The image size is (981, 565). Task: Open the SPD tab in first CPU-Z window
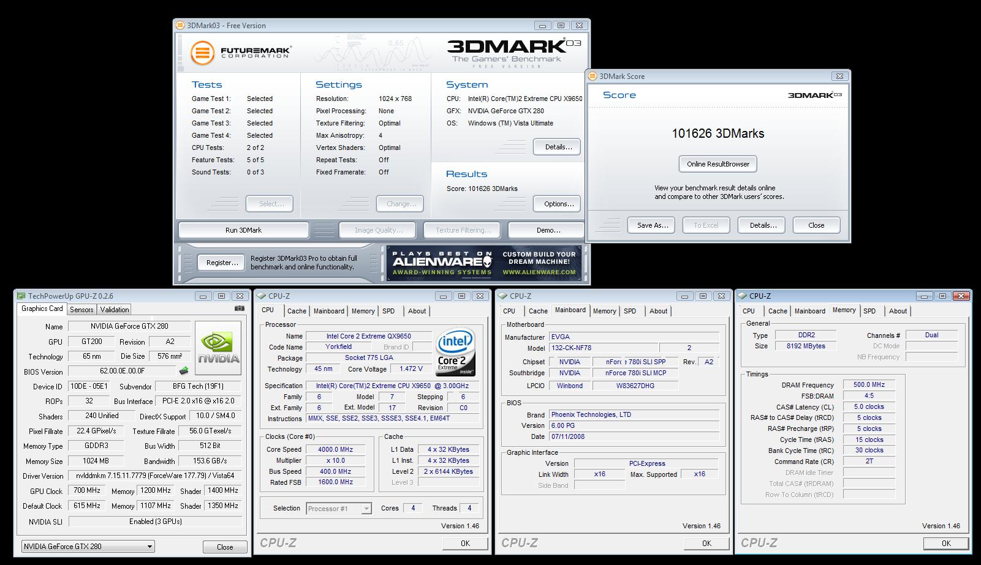[x=388, y=311]
